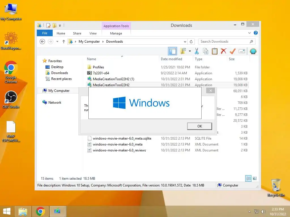Select Network in the navigation pane
Image resolution: width=290 pixels, height=217 pixels.
coord(55,102)
